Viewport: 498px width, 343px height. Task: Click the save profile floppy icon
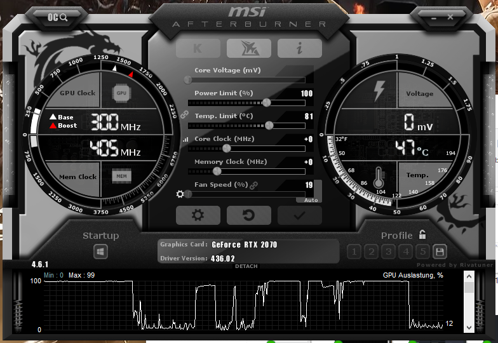[440, 252]
